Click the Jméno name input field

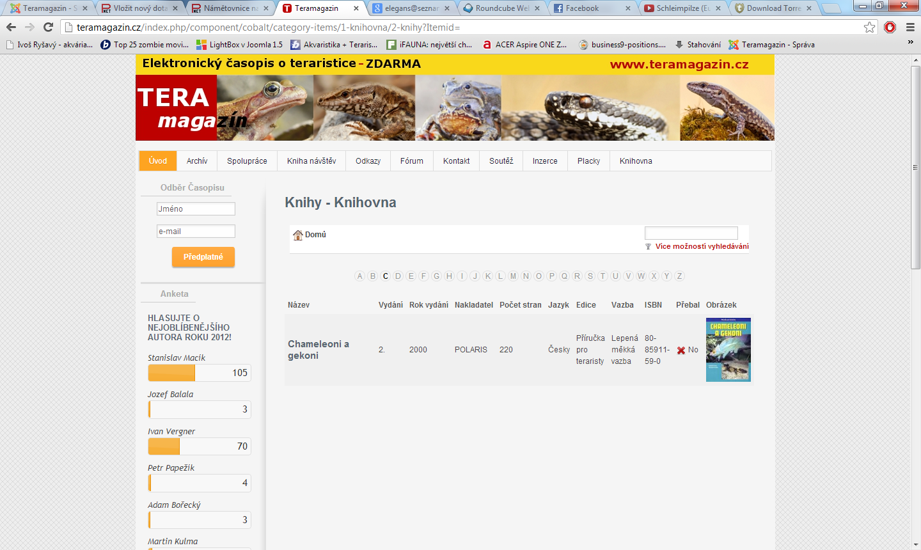click(196, 209)
